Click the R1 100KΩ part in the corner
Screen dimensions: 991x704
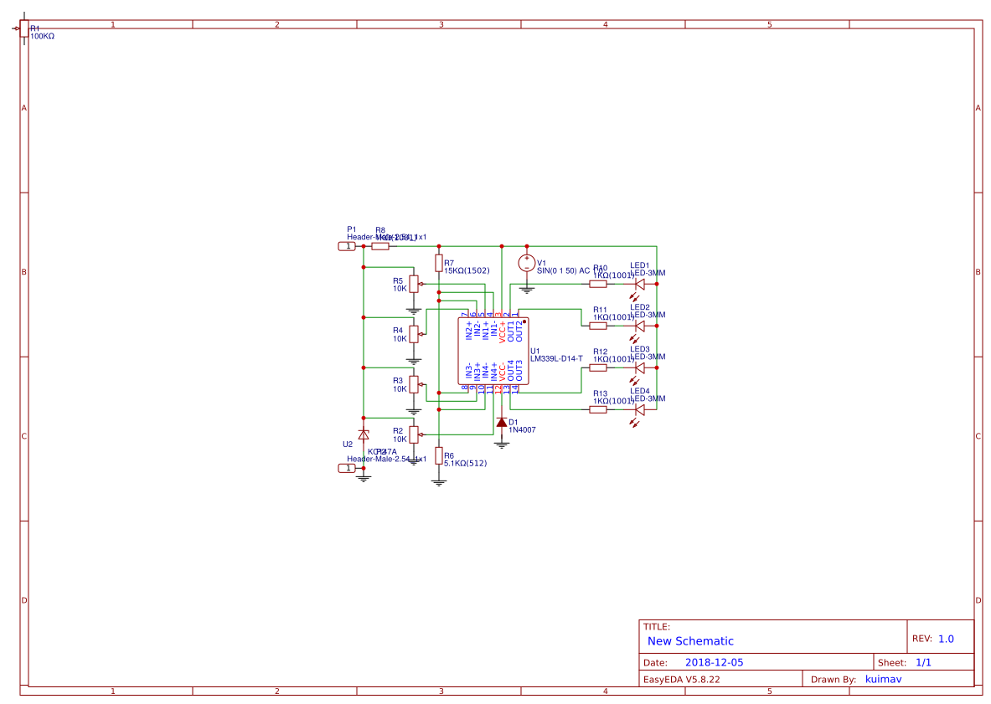pos(23,28)
